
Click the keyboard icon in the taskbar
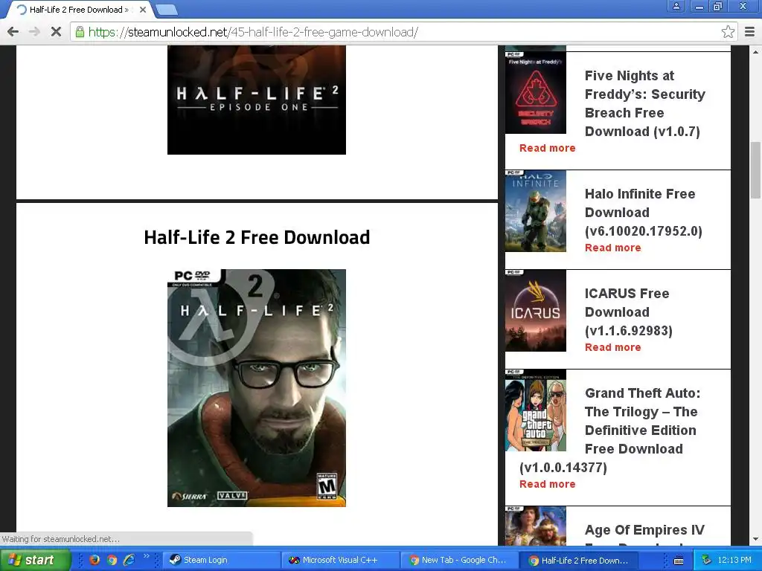click(x=679, y=561)
